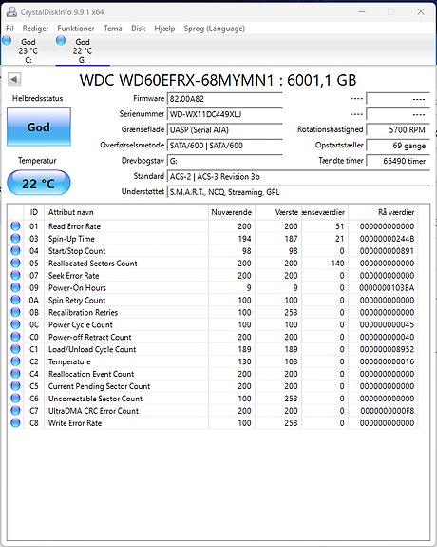This screenshot has width=437, height=547.
Task: Click status icon for Power-off Retract Count
Action: [15, 337]
